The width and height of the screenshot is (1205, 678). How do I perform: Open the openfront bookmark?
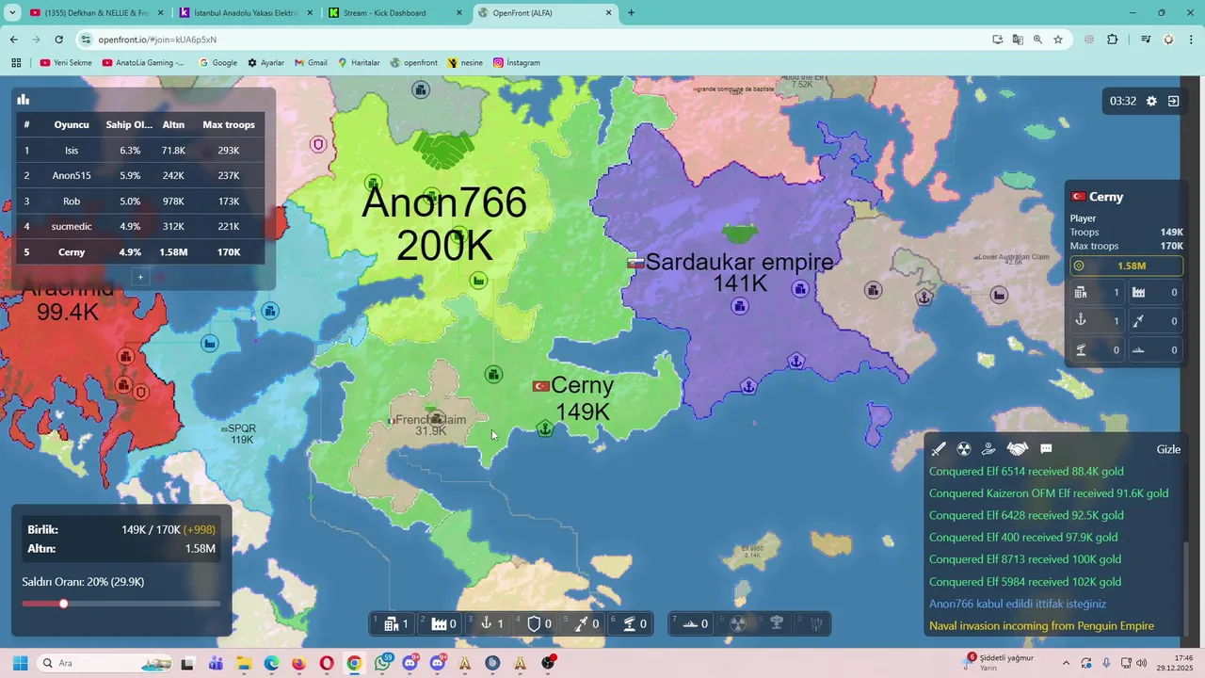click(x=414, y=63)
